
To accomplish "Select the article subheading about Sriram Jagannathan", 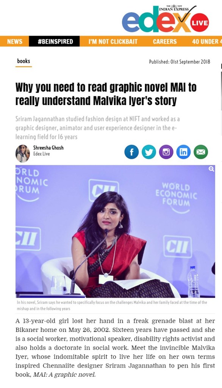I will pyautogui.click(x=98, y=128).
